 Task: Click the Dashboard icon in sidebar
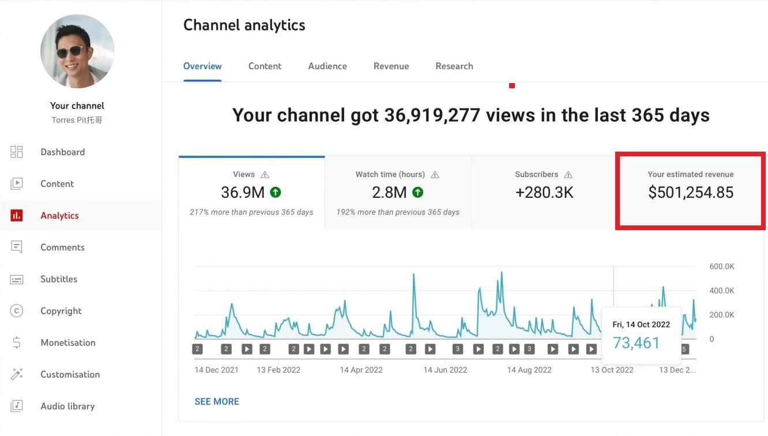point(17,152)
